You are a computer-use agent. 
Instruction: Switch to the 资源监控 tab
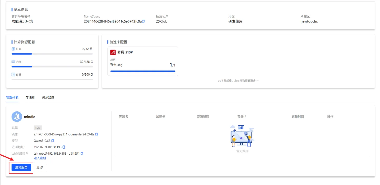tap(48, 97)
